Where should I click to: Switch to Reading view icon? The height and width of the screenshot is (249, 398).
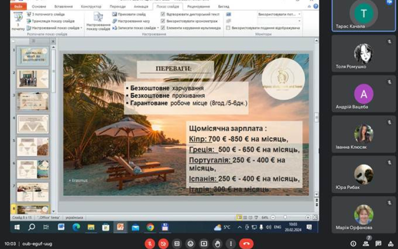pyautogui.click(x=251, y=218)
